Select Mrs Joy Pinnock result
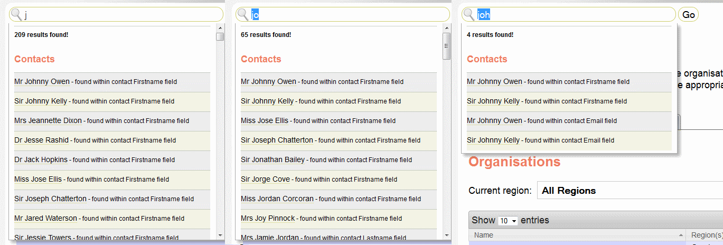This screenshot has width=723, height=245. (268, 219)
